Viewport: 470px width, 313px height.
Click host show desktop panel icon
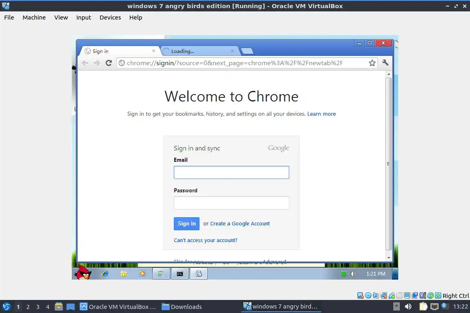pyautogui.click(x=71, y=307)
